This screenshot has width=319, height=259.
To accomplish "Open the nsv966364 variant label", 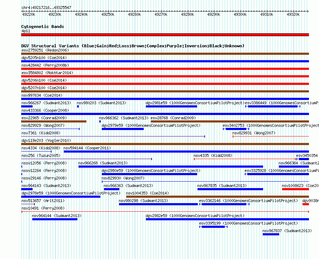I will [x=299, y=163].
